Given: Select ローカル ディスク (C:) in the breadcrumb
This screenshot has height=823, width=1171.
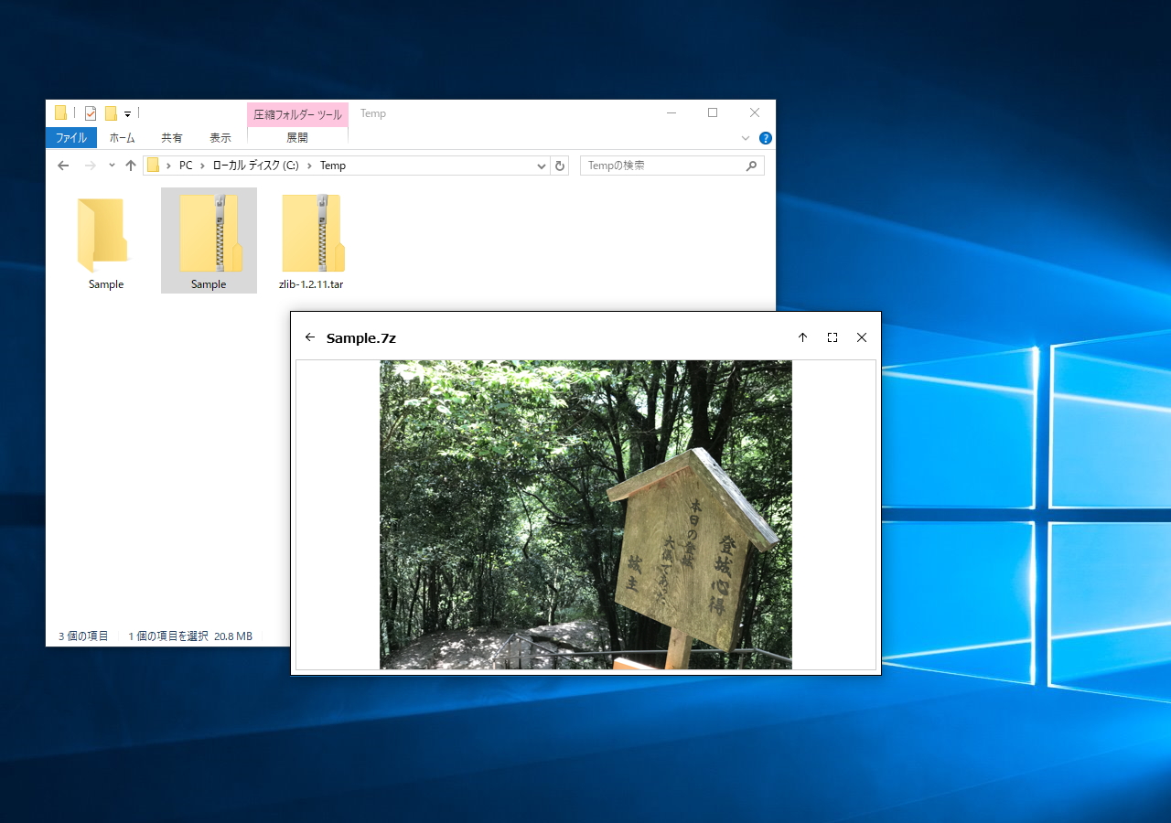Looking at the screenshot, I should (256, 166).
